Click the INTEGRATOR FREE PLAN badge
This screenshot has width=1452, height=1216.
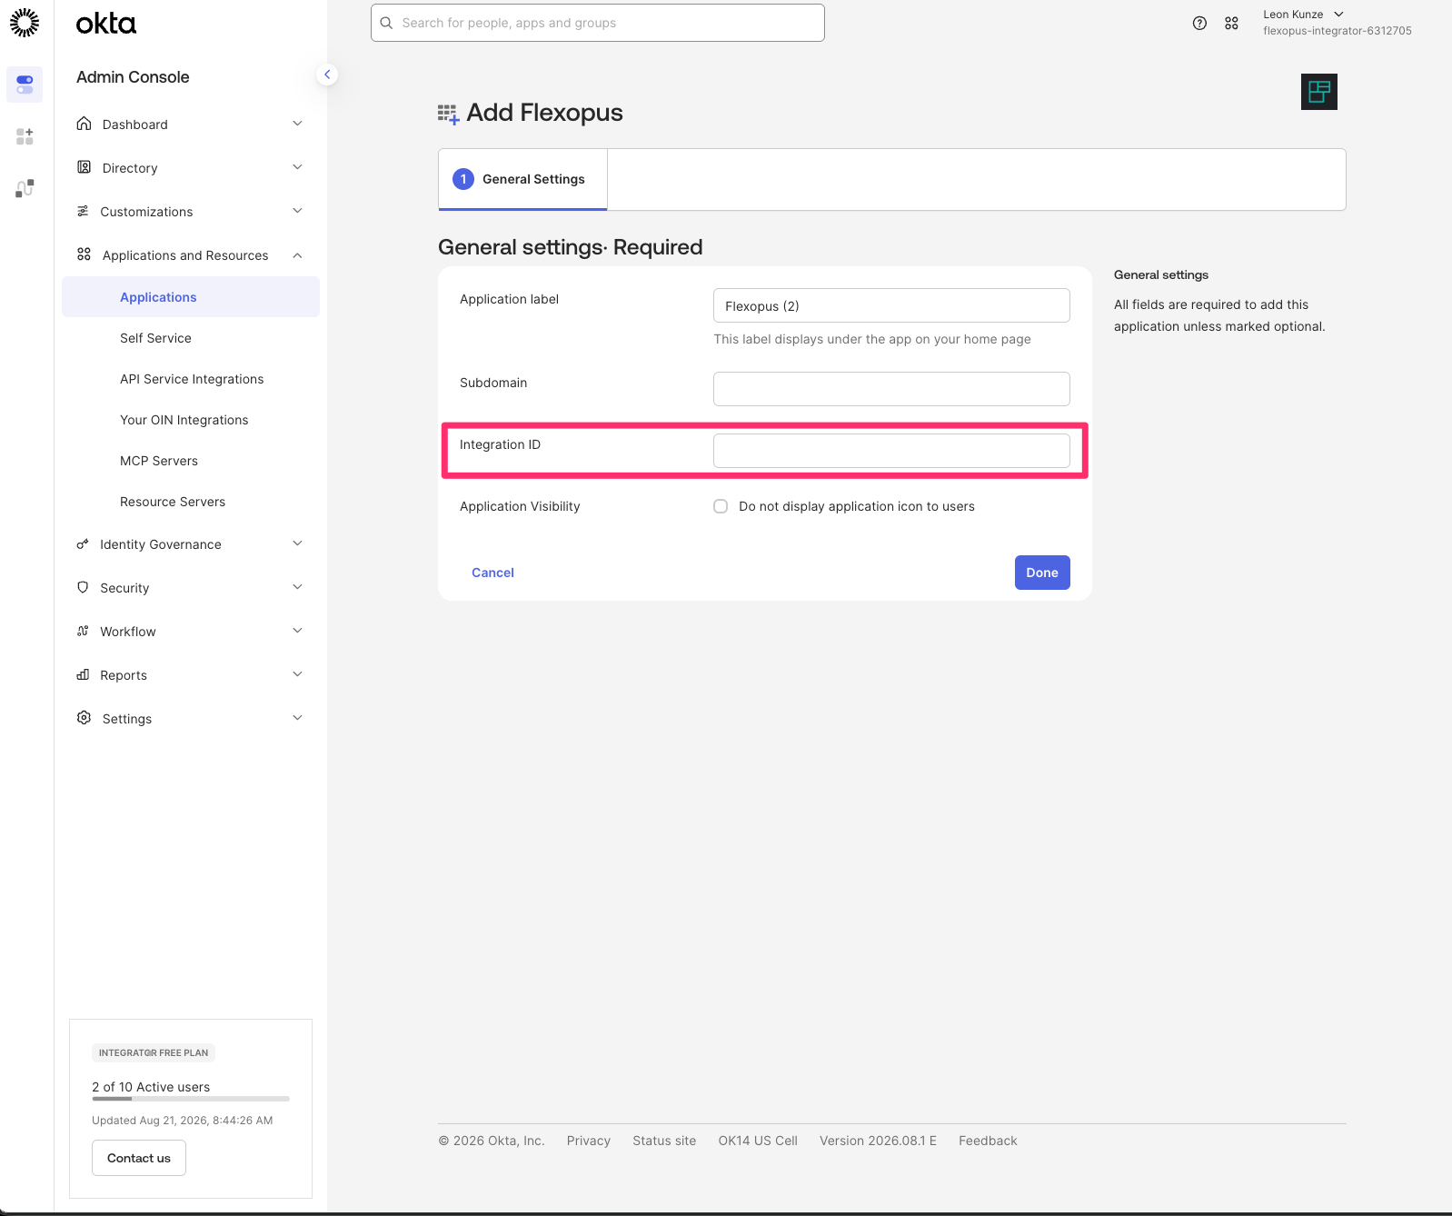pos(154,1052)
